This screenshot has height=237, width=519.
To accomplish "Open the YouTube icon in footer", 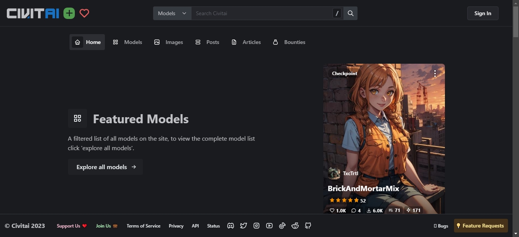I will click(x=269, y=226).
